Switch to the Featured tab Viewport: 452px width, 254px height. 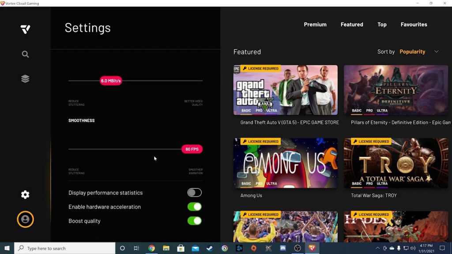pyautogui.click(x=352, y=25)
